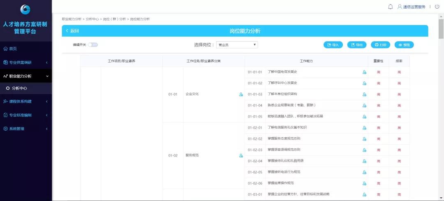Click the platform logo in sidebar
The width and height of the screenshot is (444, 201).
[25, 9]
